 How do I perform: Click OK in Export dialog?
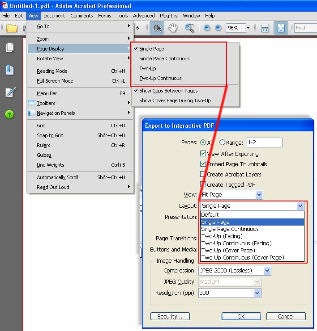241,316
